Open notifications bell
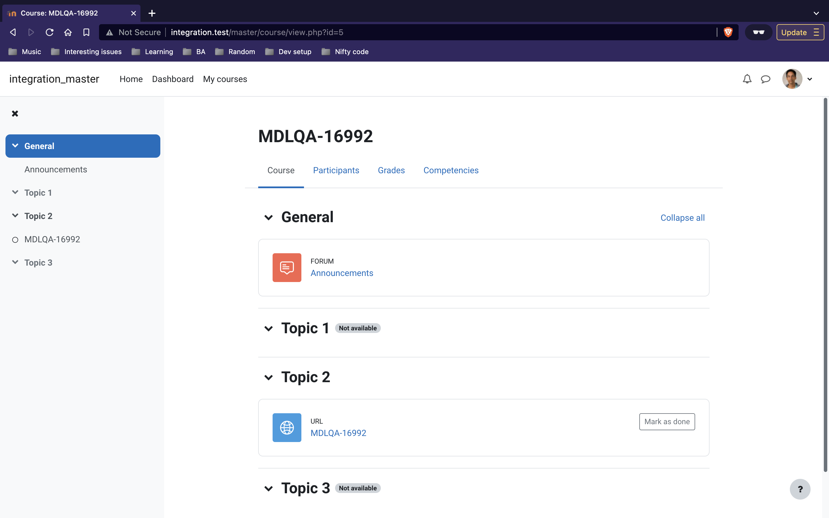Viewport: 829px width, 518px height. (x=747, y=79)
